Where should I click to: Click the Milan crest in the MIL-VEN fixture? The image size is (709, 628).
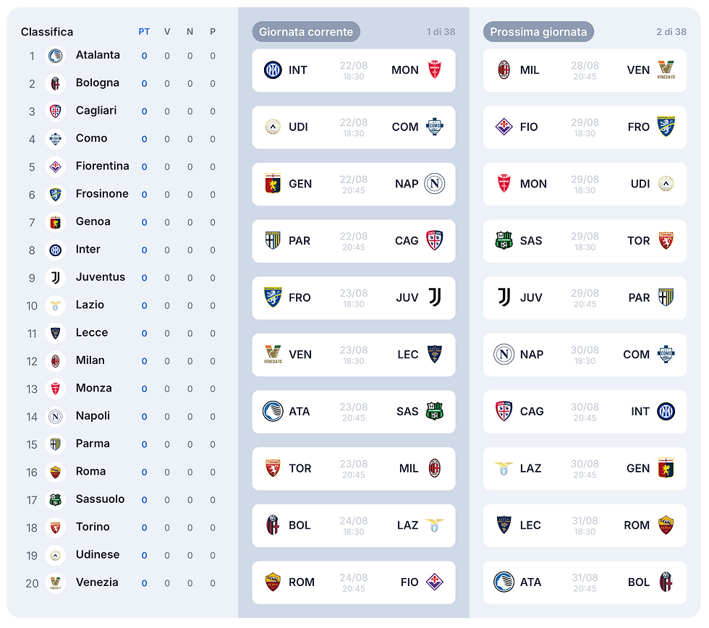click(x=504, y=70)
